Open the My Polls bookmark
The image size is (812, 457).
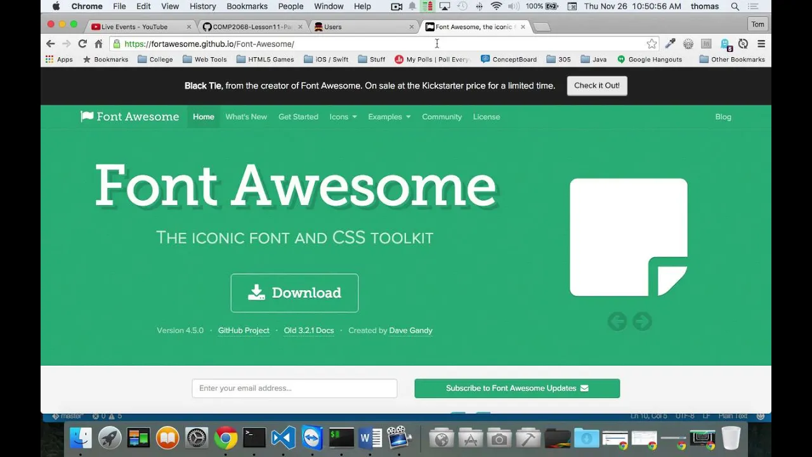click(432, 59)
